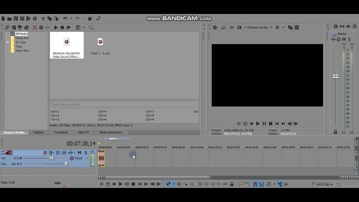The image size is (359, 202).
Task: Stop media preview in Project Media toolbar
Action: pos(62,27)
